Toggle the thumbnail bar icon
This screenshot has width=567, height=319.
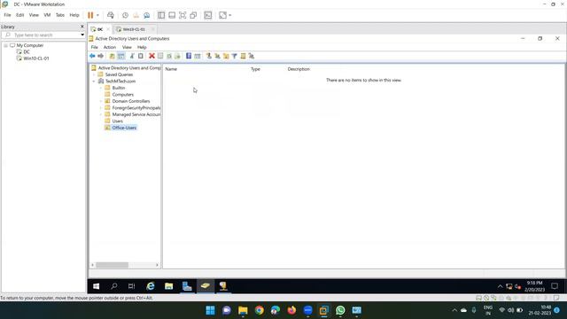coord(172,15)
